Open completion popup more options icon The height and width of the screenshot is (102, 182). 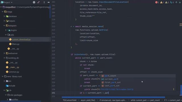(174, 89)
